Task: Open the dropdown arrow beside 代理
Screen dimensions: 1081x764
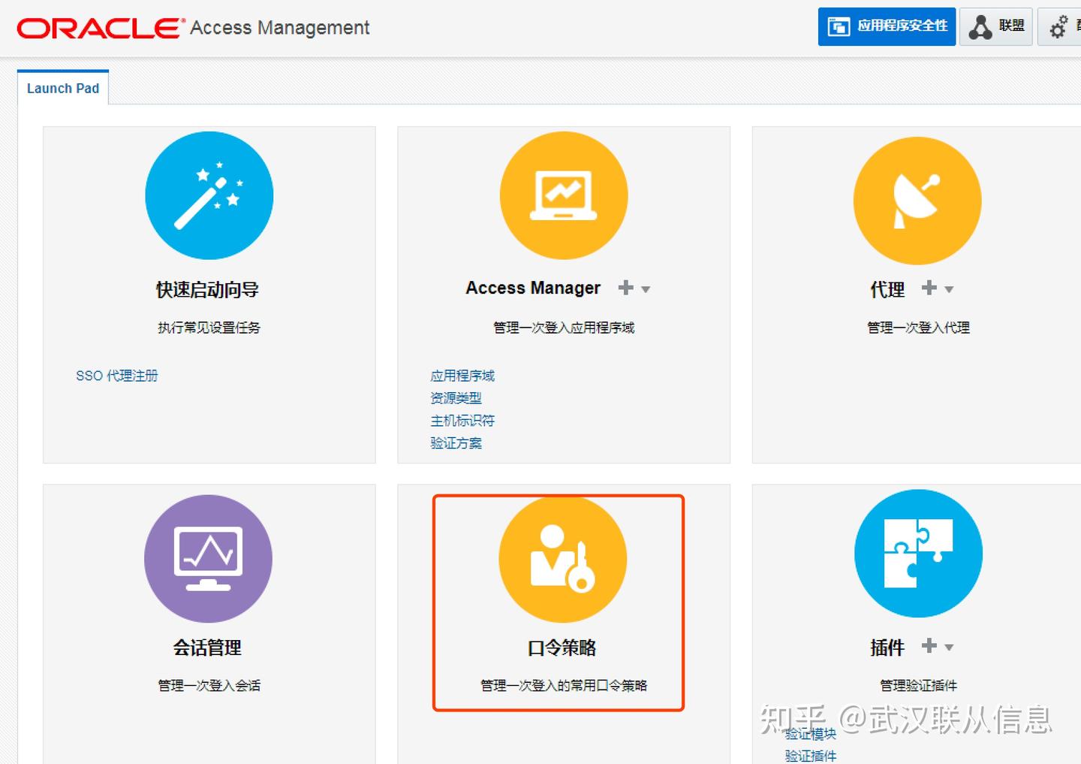Action: (x=950, y=289)
